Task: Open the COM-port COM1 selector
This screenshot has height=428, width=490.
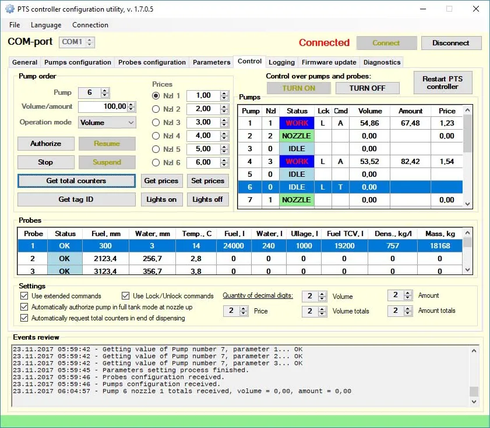Action: coord(76,42)
